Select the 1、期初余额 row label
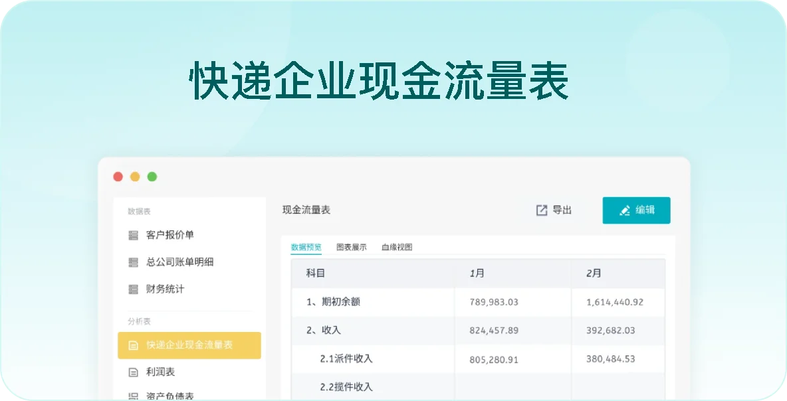 (333, 301)
